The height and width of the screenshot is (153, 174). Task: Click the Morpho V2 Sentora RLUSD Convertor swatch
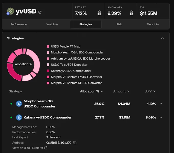(x=48, y=83)
